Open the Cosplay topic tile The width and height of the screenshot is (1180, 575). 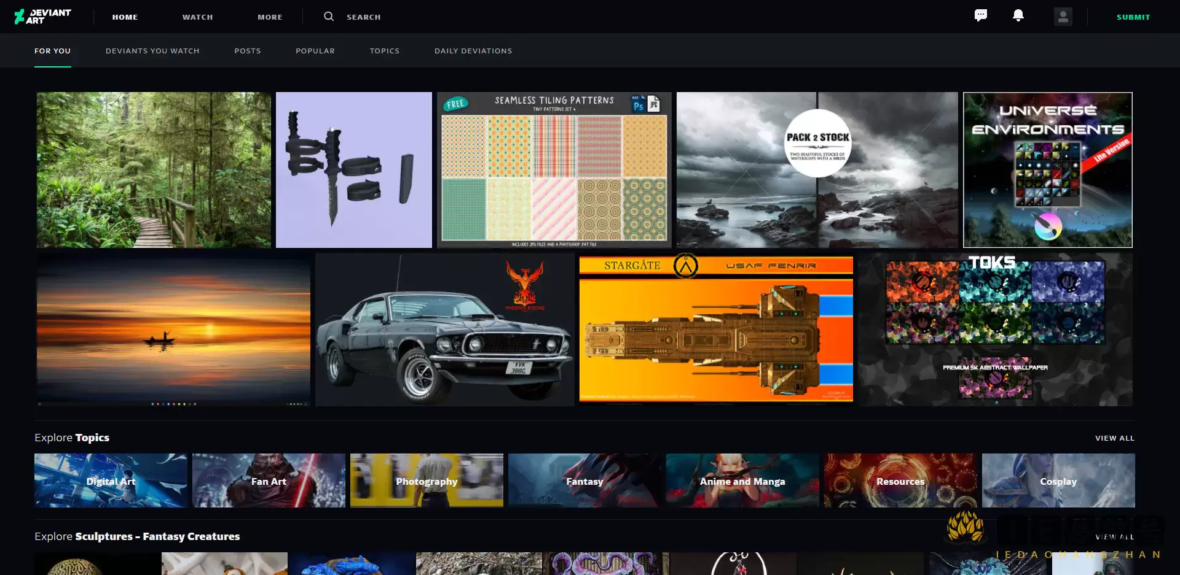1058,480
